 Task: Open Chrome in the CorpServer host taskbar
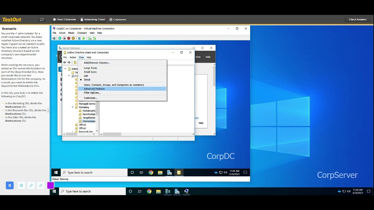click(149, 191)
